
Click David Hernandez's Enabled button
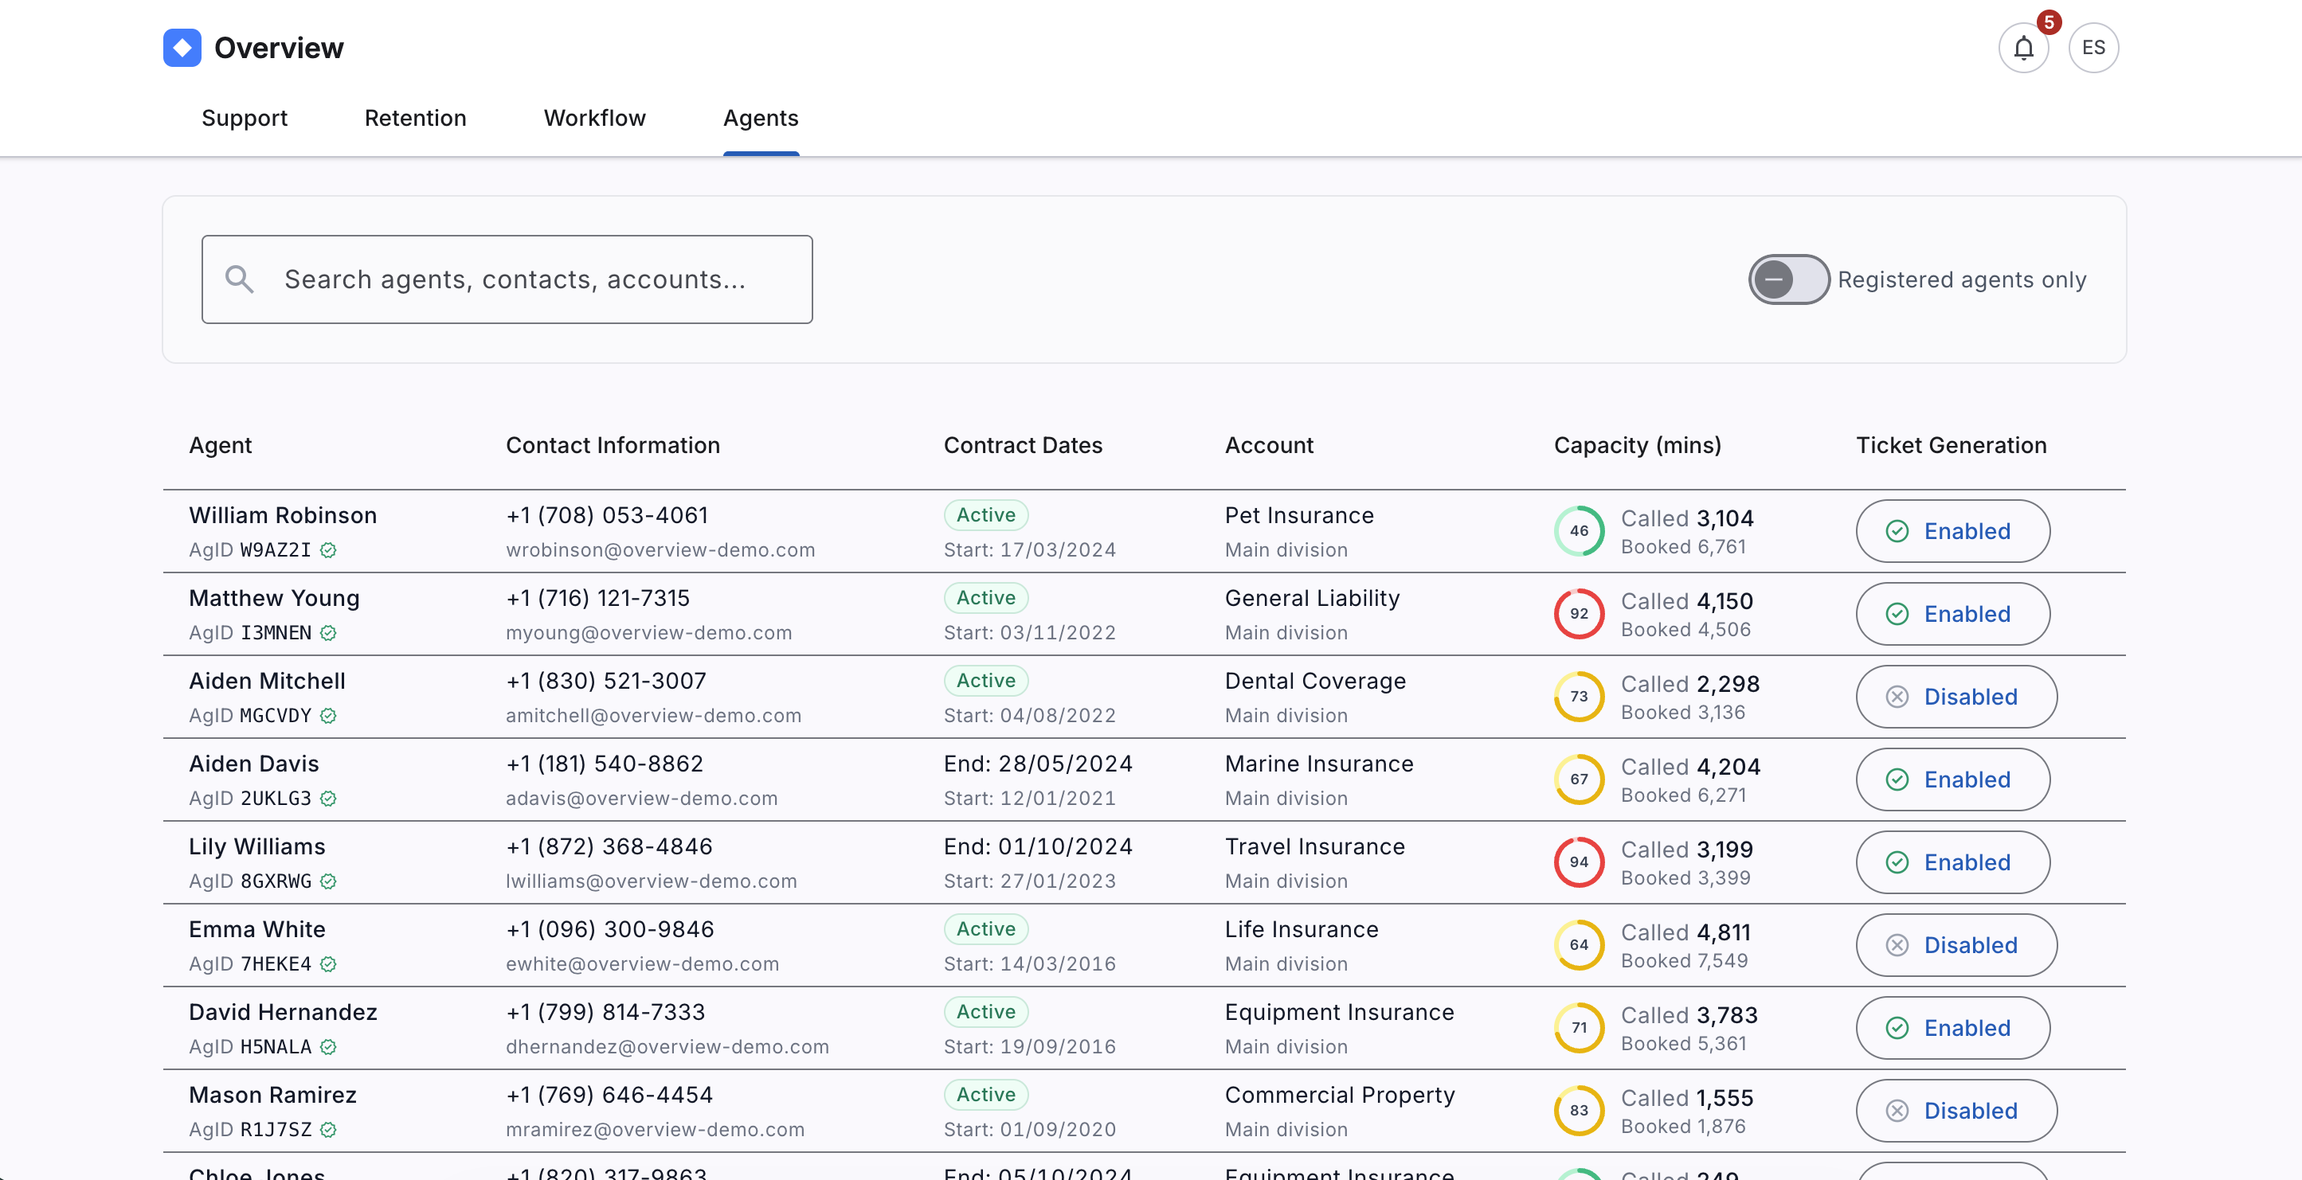coord(1952,1028)
